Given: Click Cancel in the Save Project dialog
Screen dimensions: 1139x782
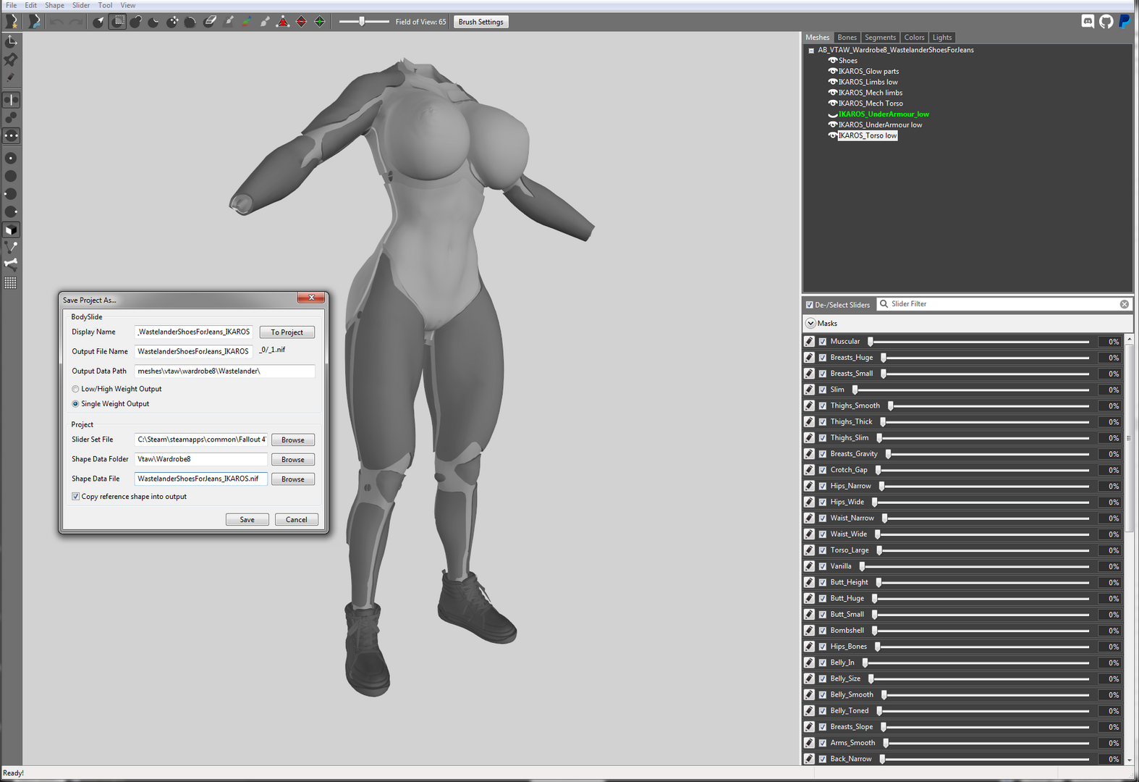Looking at the screenshot, I should click(296, 520).
